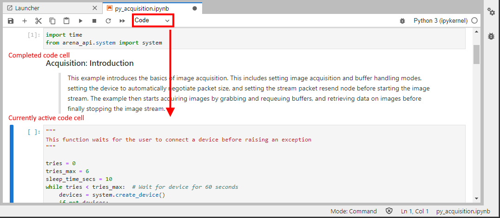Image resolution: width=500 pixels, height=218 pixels.
Task: Insert a new cell with plus icon
Action: coord(25,21)
